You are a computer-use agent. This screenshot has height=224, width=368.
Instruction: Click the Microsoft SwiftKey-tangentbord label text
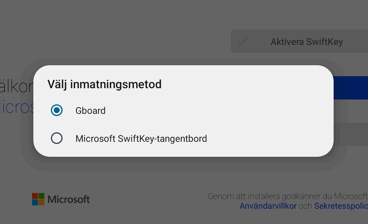pos(141,138)
